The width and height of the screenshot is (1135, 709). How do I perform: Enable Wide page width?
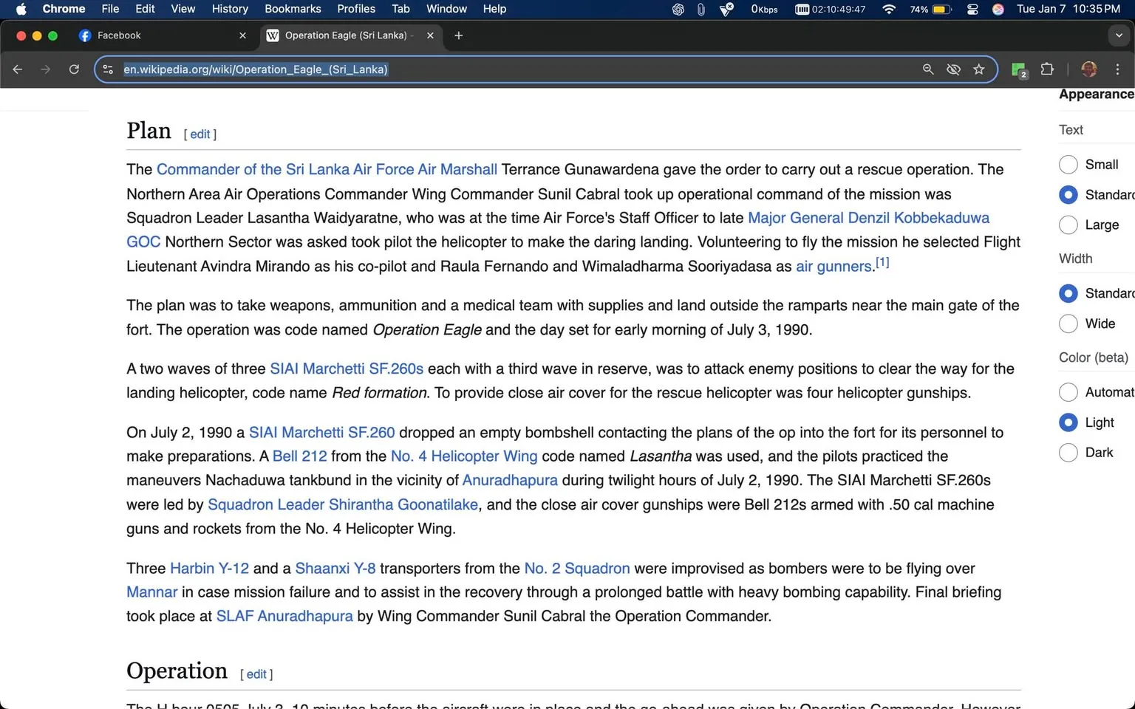click(x=1068, y=323)
